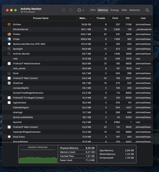Select the ScreenTimeWidgetExtension process name
Viewport: 159px width, 172px height.
28,93
